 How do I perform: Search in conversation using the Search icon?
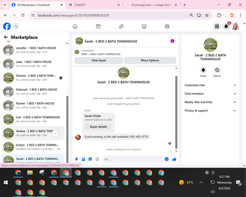pos(217,70)
